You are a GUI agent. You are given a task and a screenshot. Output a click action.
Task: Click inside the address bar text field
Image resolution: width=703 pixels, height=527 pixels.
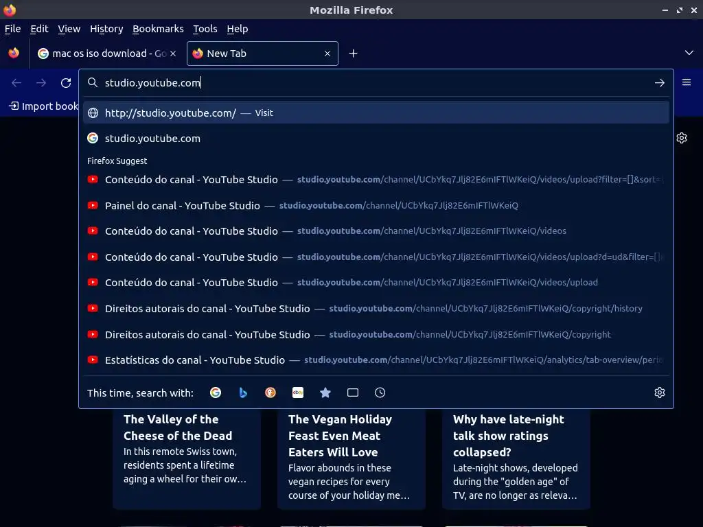376,83
